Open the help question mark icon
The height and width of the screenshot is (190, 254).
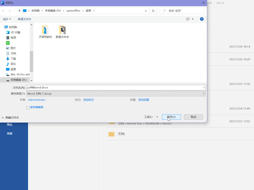coord(202,19)
